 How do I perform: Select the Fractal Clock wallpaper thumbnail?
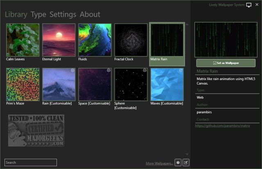pos(131,40)
